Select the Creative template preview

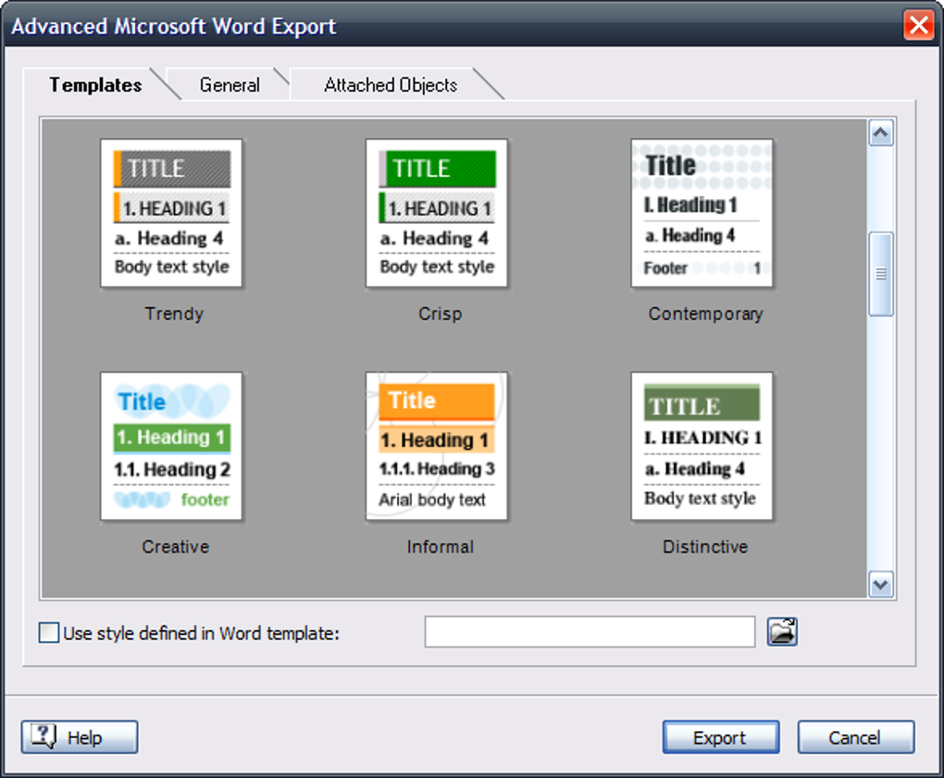pos(171,446)
